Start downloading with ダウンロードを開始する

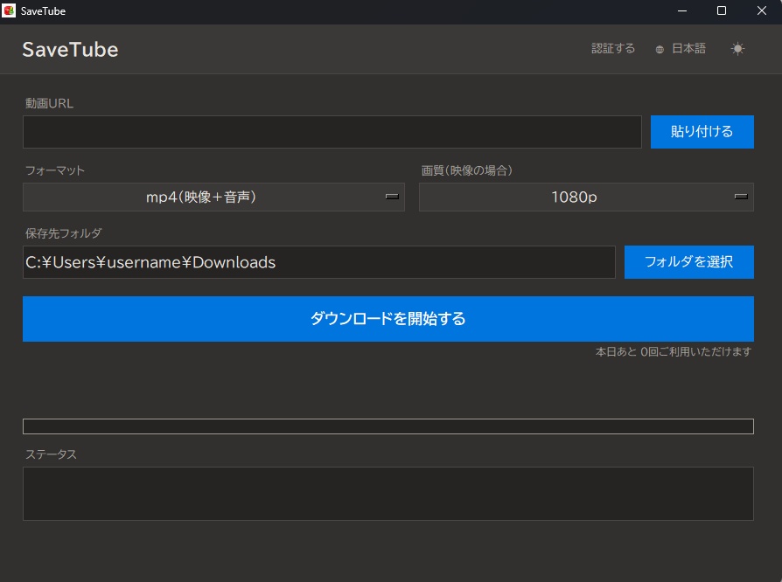[388, 318]
